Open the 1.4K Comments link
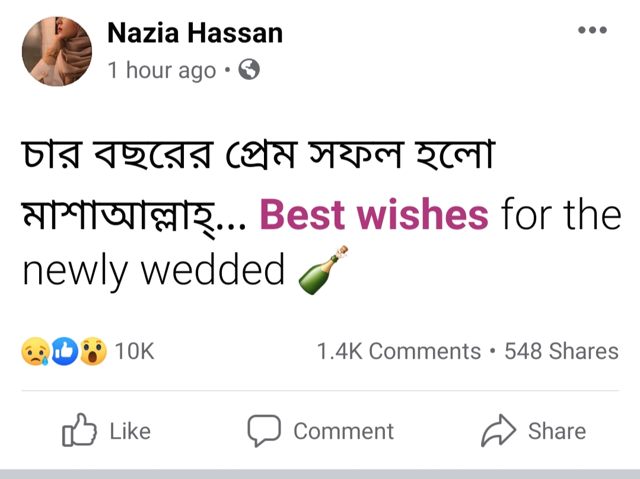The image size is (640, 479). (399, 352)
